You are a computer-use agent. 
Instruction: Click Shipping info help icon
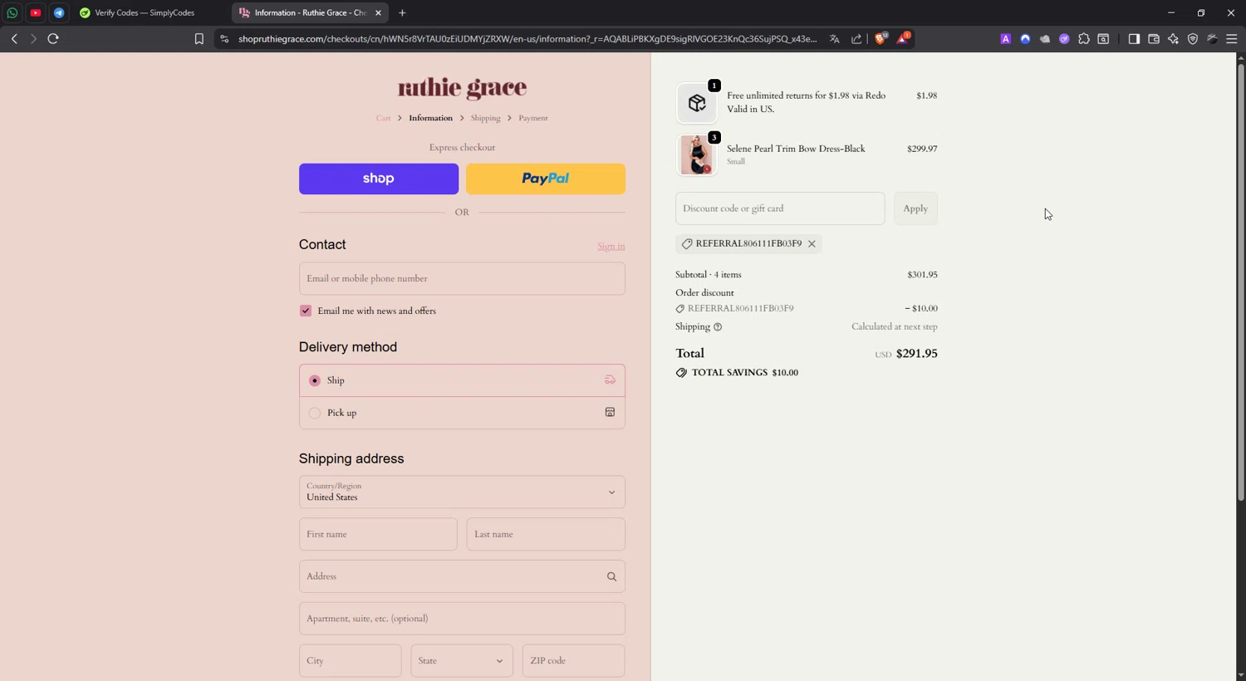[718, 327]
